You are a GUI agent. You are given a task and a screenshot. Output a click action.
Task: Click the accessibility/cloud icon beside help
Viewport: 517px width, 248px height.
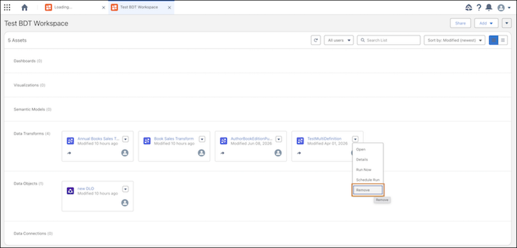click(469, 8)
